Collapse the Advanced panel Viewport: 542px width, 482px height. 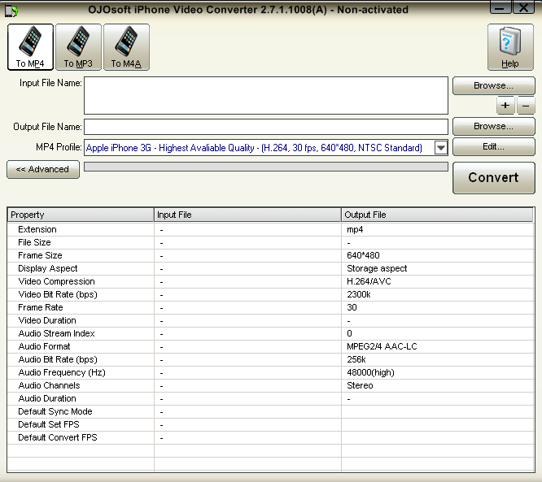(x=43, y=169)
